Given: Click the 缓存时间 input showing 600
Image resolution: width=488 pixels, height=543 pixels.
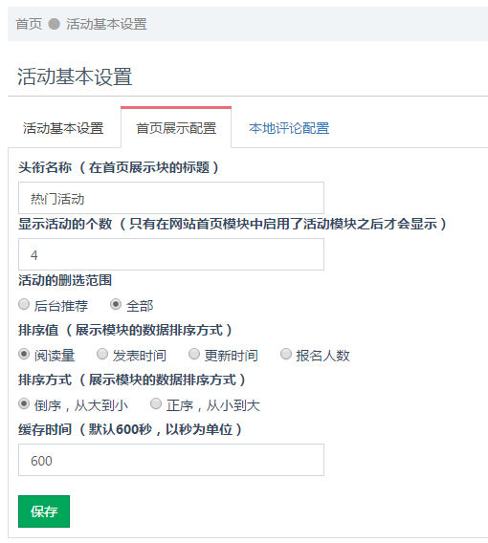Looking at the screenshot, I should pyautogui.click(x=171, y=460).
